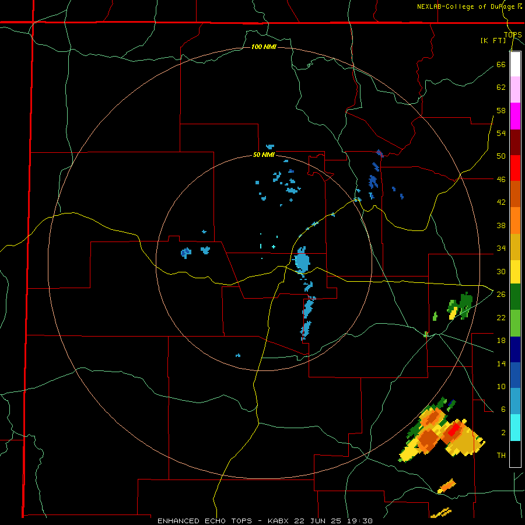
Task: Click the 38 legend value
Action: (501, 225)
